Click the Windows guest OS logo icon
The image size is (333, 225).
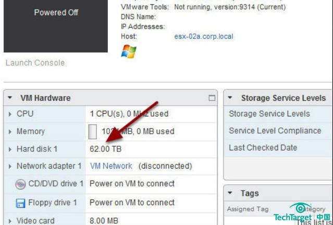[129, 51]
